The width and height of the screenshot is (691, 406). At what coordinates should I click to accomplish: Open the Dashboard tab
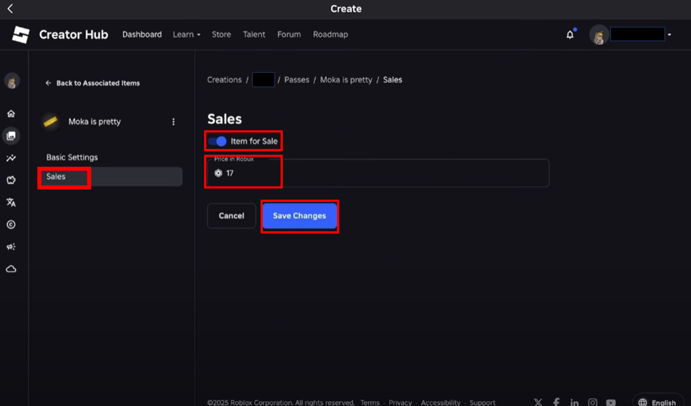tap(142, 34)
